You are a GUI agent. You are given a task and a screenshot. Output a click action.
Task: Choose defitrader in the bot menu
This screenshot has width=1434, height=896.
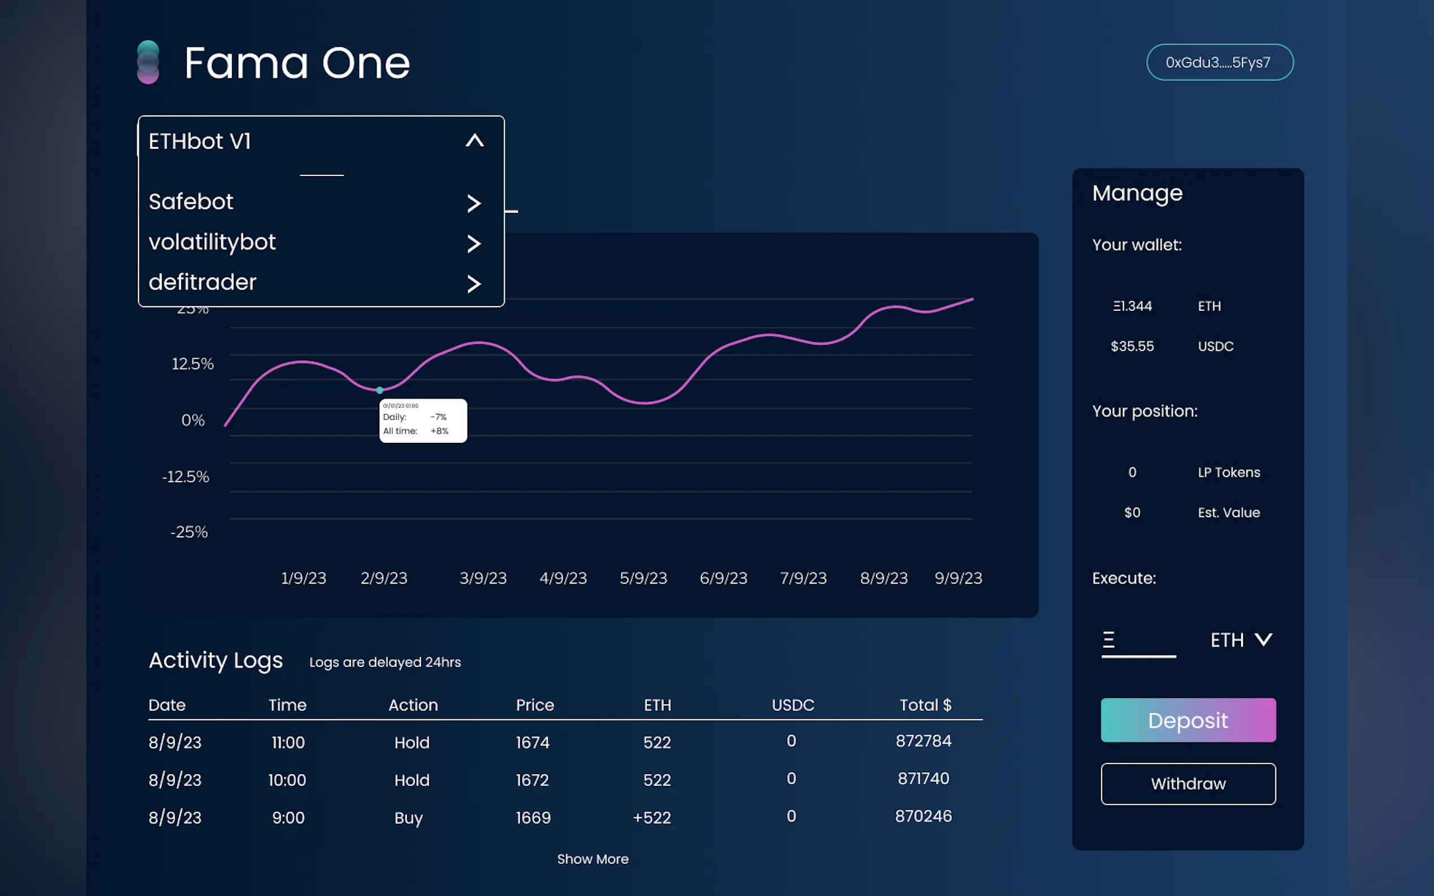coord(202,283)
